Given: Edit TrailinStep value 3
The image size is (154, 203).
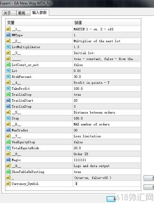Looking at the screenshot, I should pos(107,106).
